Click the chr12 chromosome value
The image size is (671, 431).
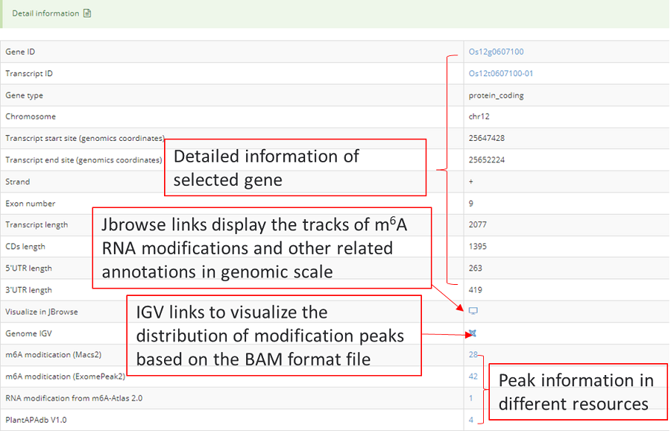point(479,117)
